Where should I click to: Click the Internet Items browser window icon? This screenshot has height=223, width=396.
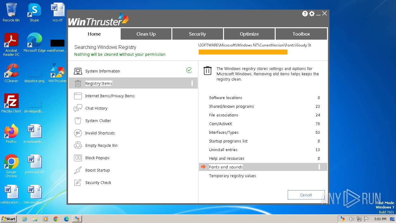coord(78,96)
